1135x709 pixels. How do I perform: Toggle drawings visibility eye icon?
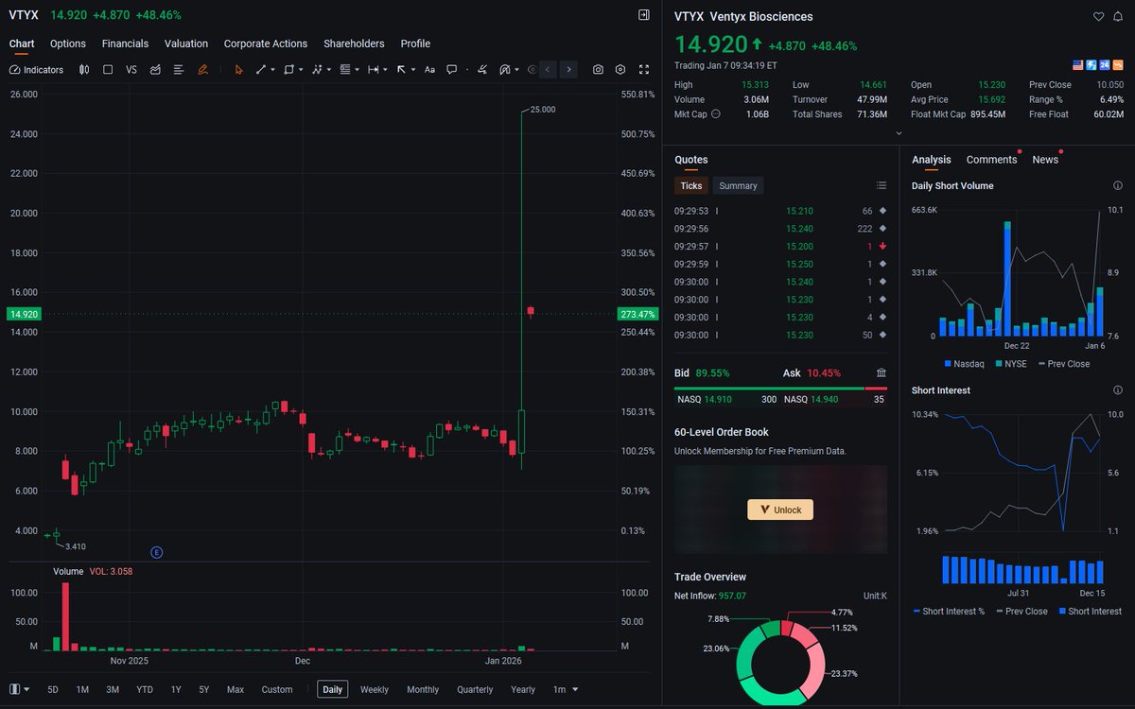click(x=533, y=69)
